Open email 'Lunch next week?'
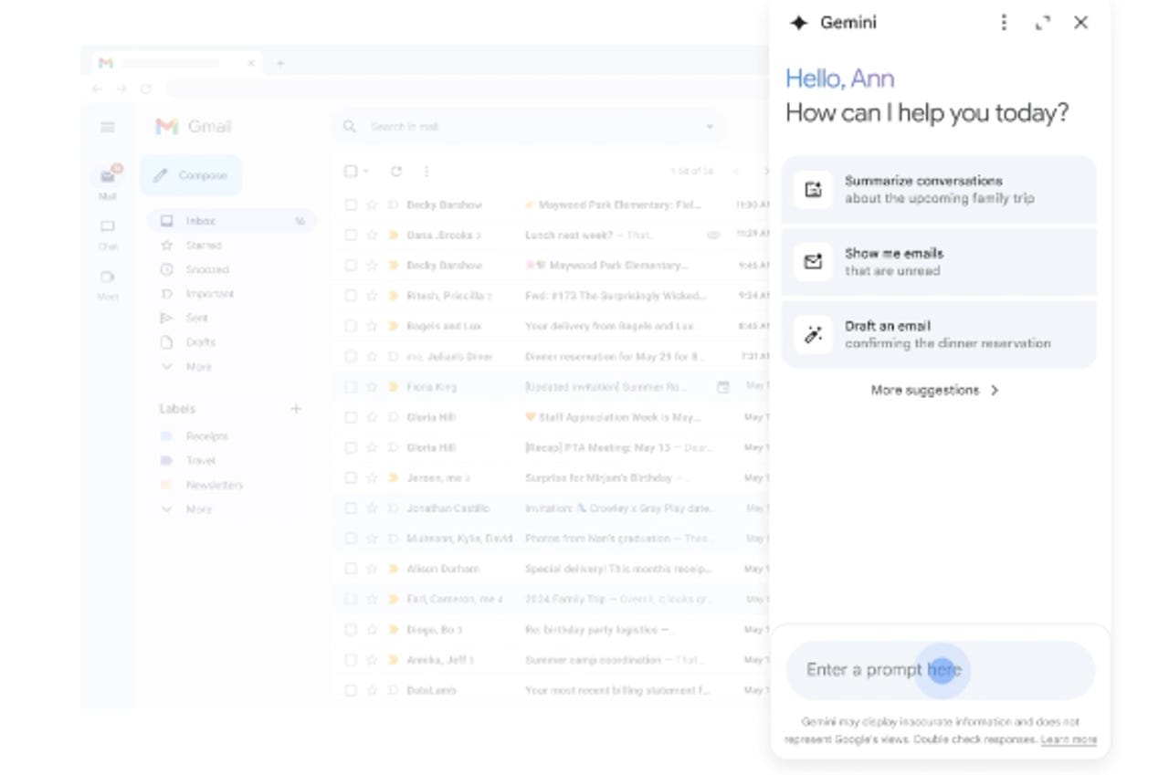Viewport: 1169px width, 775px height. (551, 235)
